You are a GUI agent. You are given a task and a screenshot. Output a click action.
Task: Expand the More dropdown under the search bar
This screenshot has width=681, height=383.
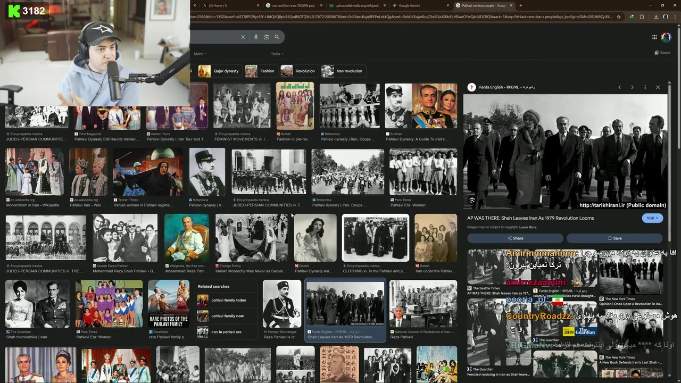[x=200, y=54]
